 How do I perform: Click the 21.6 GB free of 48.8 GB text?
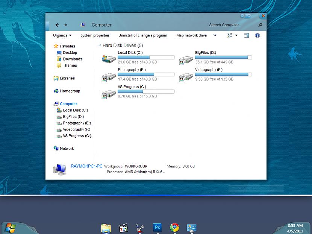pyautogui.click(x=137, y=62)
